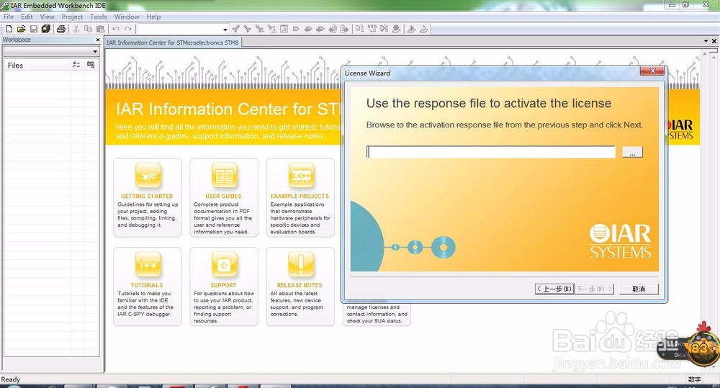Click the Debug without Downloading icon
This screenshot has height=388, width=720.
(423, 29)
